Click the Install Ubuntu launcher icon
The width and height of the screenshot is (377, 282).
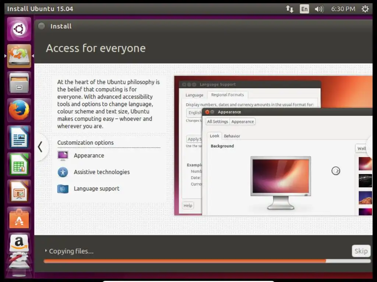tap(19, 56)
